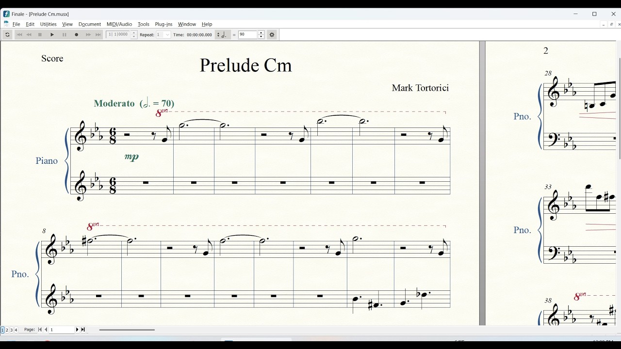
Task: Go to first page with navigation arrow
Action: click(x=40, y=330)
